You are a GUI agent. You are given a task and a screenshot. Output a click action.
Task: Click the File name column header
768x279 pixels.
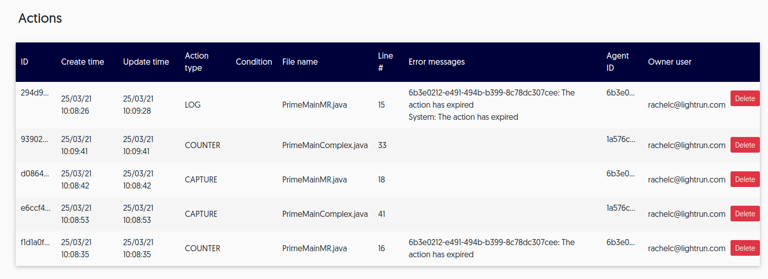click(x=300, y=62)
